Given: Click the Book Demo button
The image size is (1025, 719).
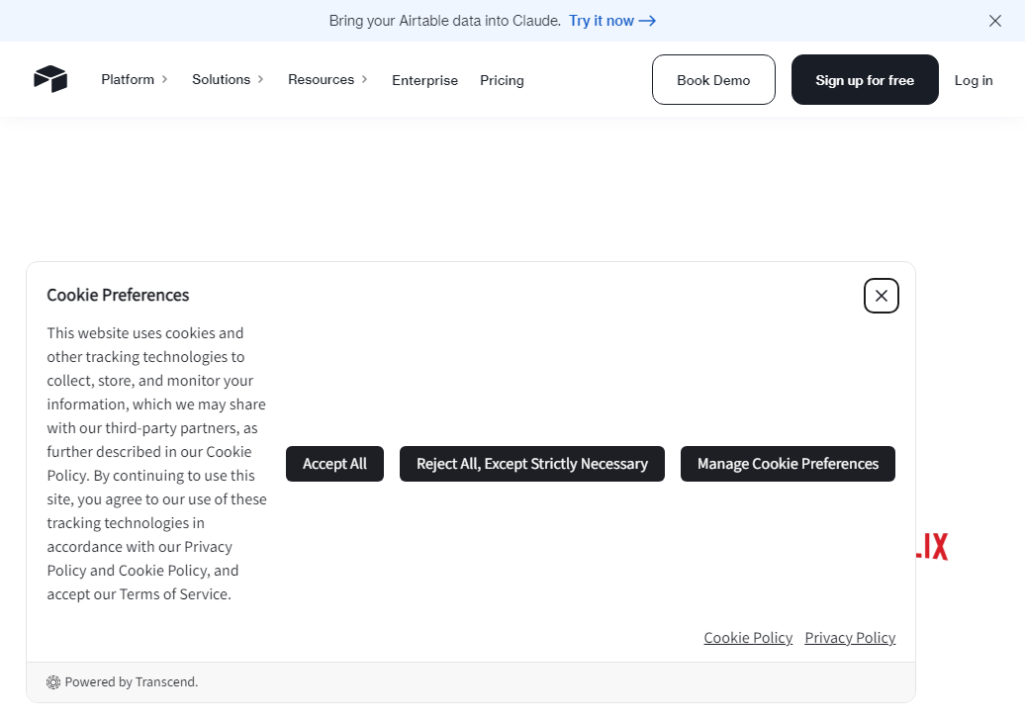Looking at the screenshot, I should pos(713,80).
